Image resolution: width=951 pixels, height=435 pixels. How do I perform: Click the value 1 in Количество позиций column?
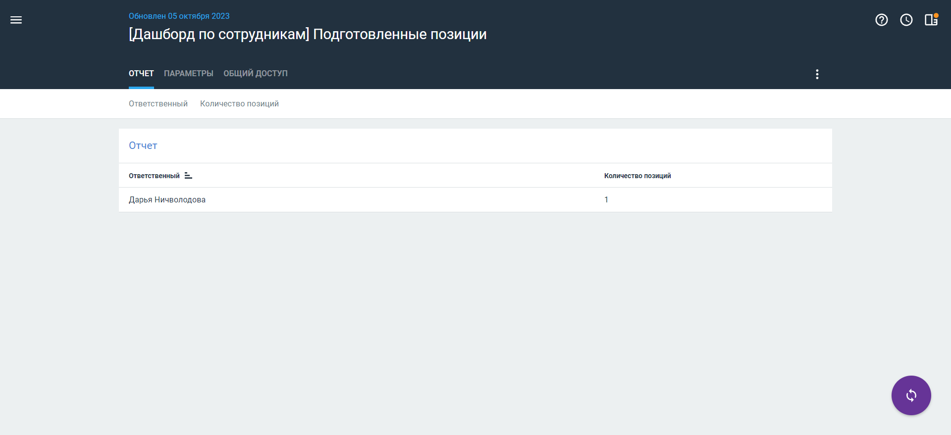click(606, 199)
